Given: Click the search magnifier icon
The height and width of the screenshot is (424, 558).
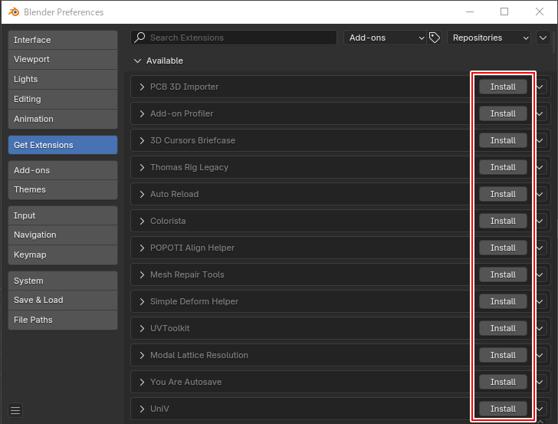Looking at the screenshot, I should point(139,38).
